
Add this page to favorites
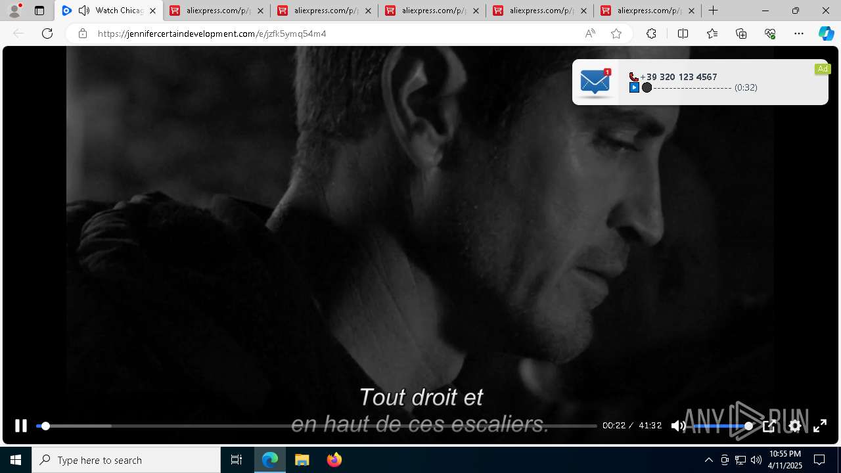point(616,34)
